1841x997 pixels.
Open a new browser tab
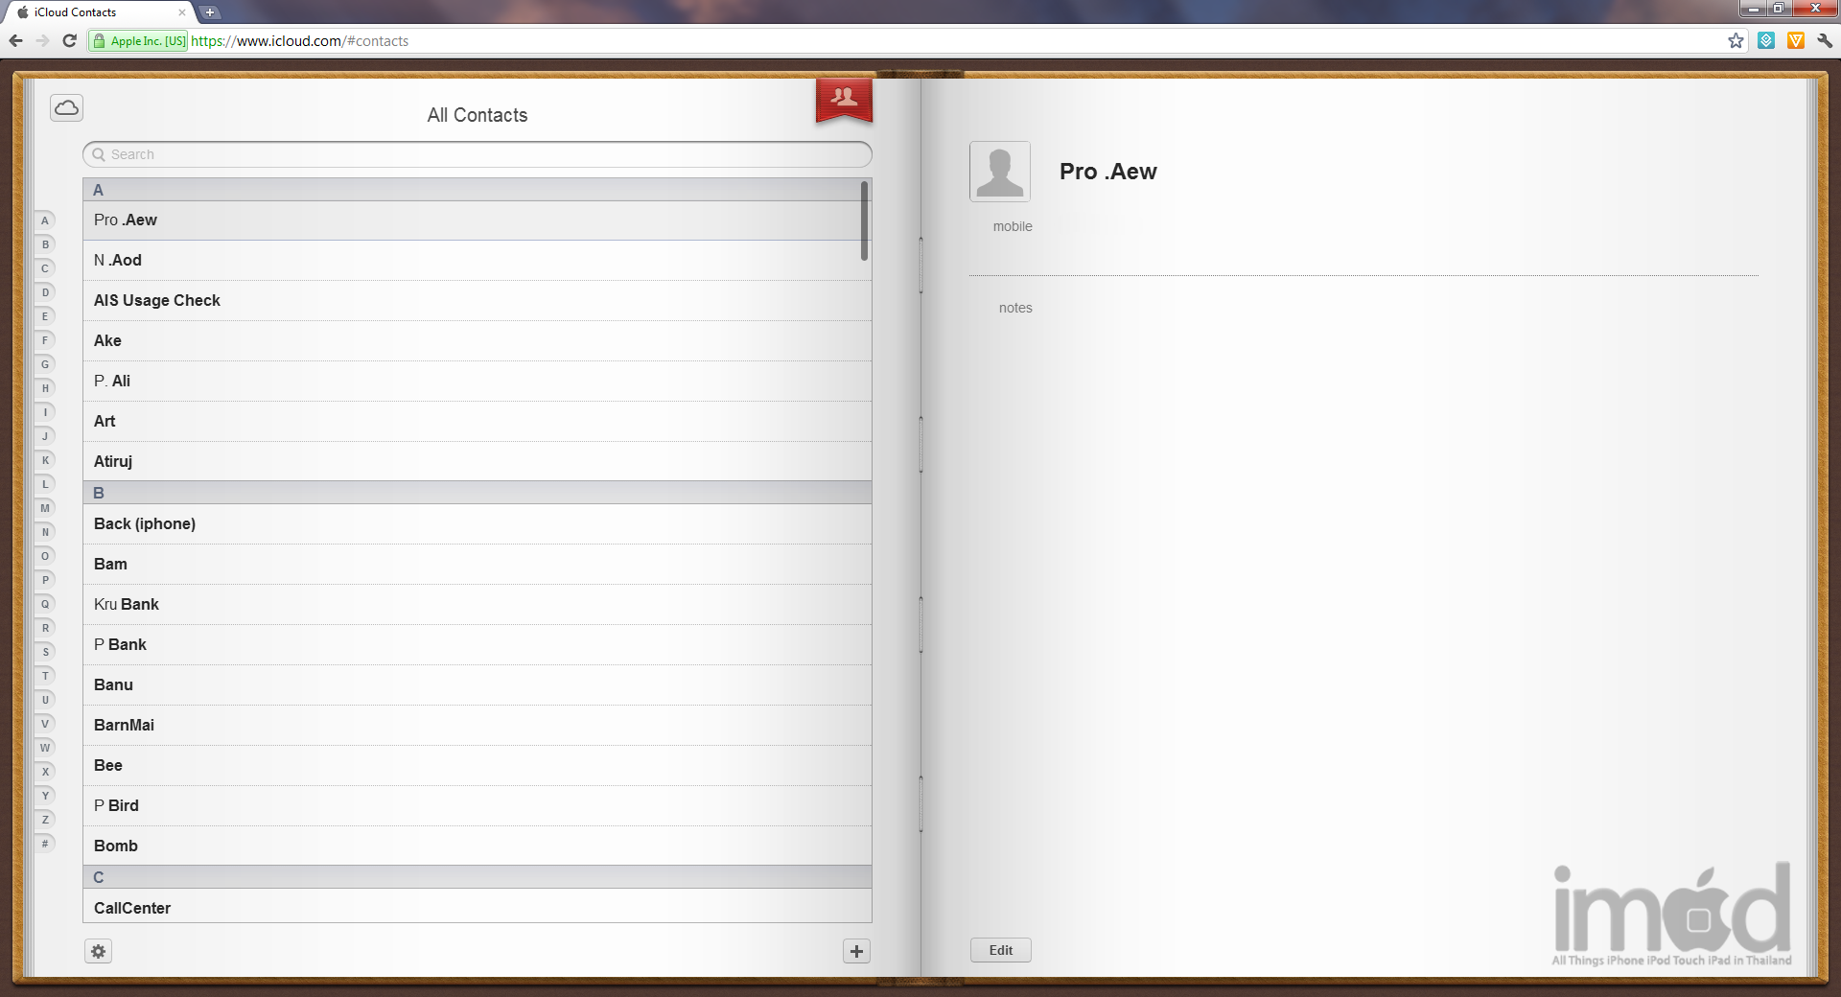click(x=210, y=12)
